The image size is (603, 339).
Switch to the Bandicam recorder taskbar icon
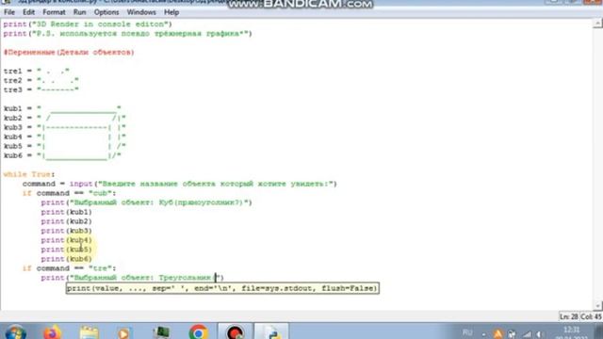click(x=235, y=332)
